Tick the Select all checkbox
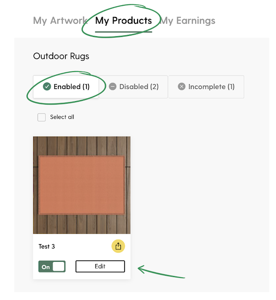 coord(41,117)
